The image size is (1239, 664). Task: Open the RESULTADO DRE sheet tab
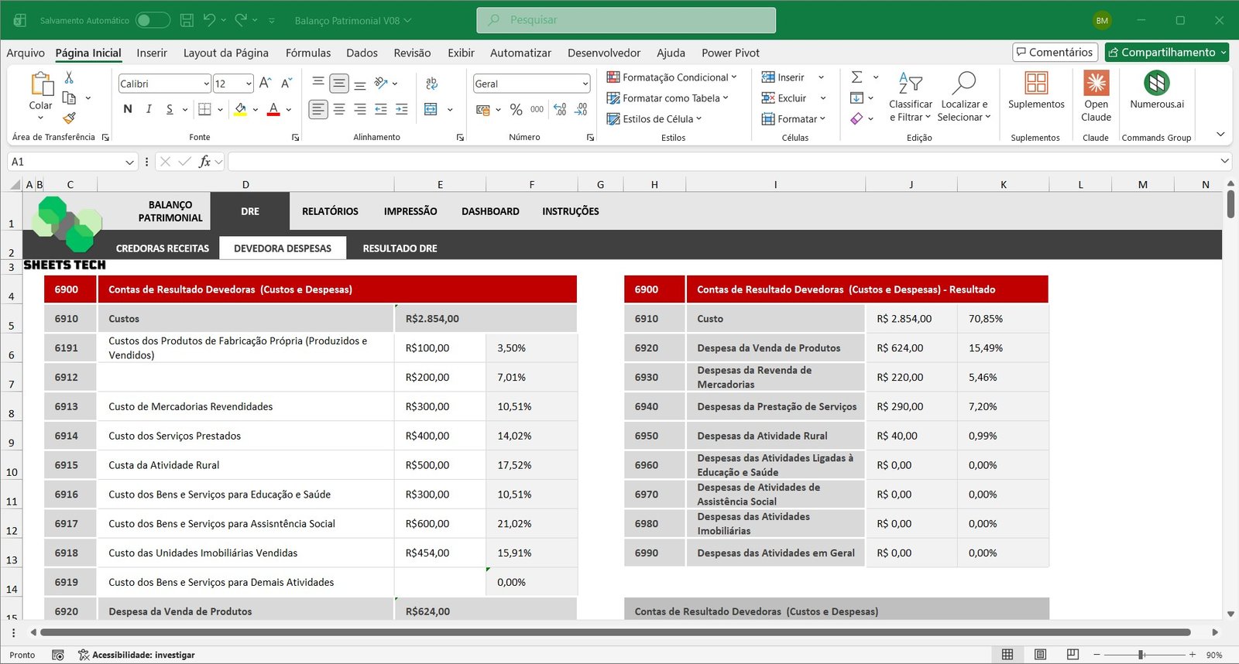click(x=400, y=248)
